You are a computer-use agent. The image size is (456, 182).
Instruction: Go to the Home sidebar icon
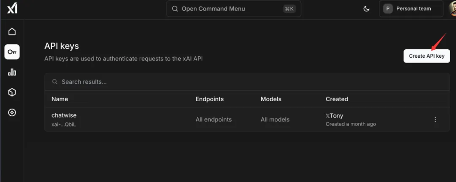12,32
